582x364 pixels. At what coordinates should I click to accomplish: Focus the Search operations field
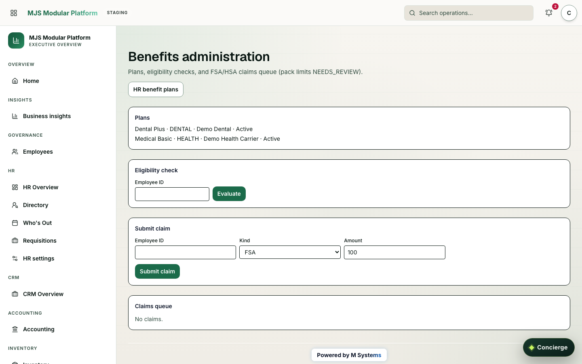coord(469,13)
